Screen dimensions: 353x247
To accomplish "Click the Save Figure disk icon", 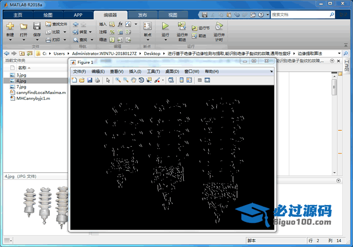I will (90, 80).
